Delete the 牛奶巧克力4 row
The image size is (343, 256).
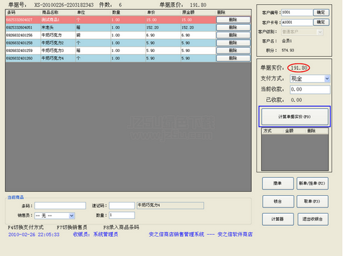point(233,58)
